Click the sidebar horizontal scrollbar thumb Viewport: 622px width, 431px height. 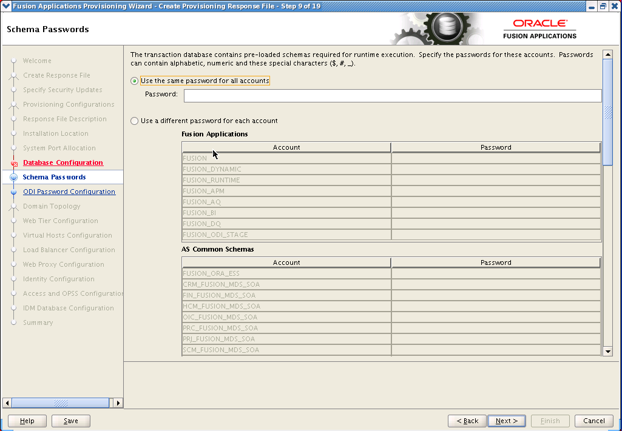pos(60,403)
